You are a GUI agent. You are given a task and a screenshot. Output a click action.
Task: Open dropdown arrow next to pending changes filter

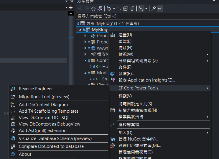(x=114, y=9)
